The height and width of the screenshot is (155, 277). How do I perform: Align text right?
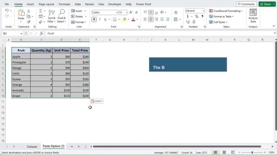pos(156,19)
